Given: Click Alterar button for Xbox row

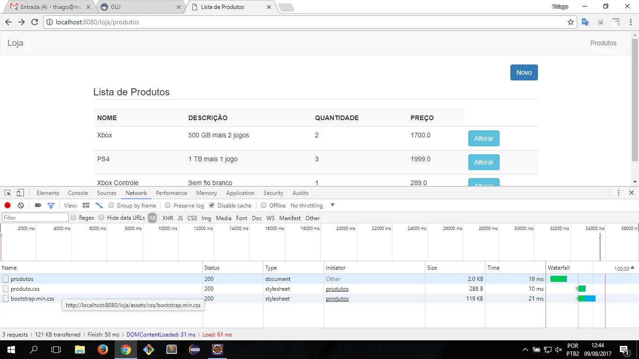Looking at the screenshot, I should [x=484, y=138].
